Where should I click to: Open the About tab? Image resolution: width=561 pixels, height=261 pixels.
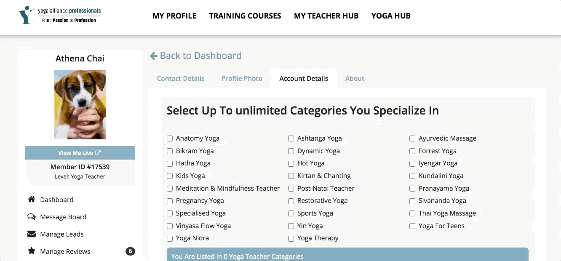pos(355,78)
